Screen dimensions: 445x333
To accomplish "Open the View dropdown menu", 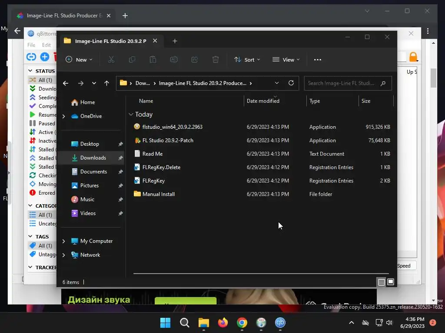I will [286, 60].
